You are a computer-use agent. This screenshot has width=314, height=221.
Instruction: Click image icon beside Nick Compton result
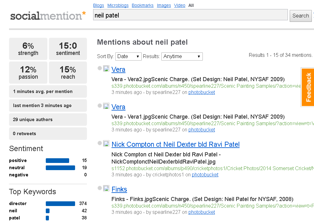pyautogui.click(x=106, y=143)
